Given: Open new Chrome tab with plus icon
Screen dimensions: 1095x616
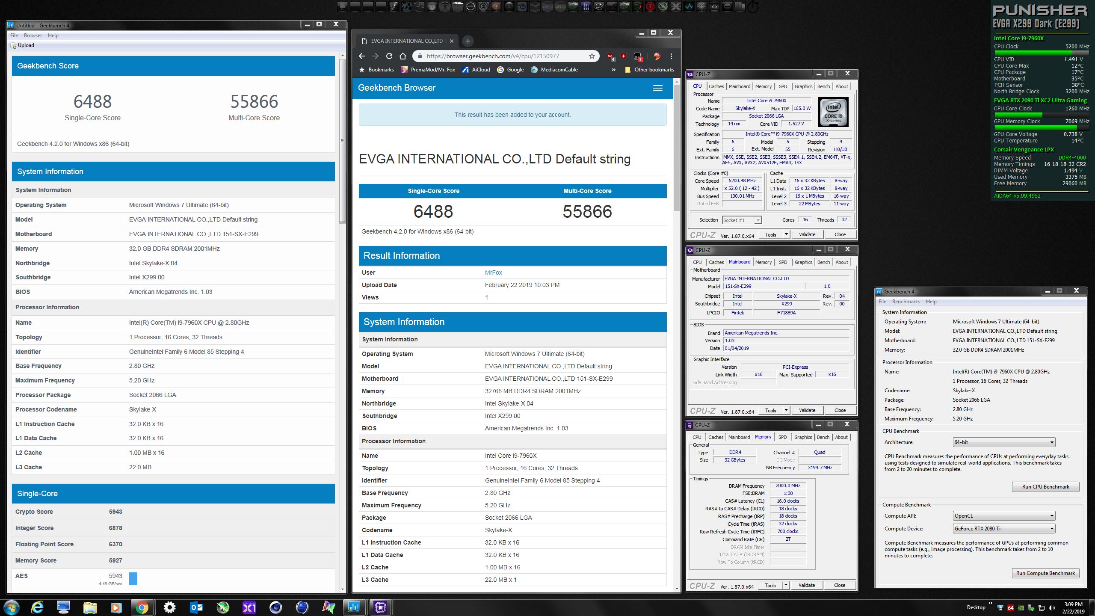Looking at the screenshot, I should [x=468, y=41].
